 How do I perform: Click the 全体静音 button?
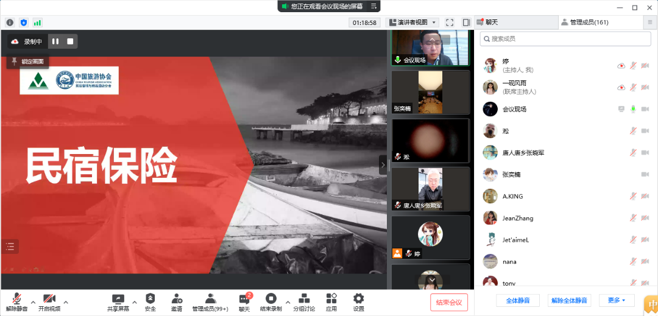point(518,301)
